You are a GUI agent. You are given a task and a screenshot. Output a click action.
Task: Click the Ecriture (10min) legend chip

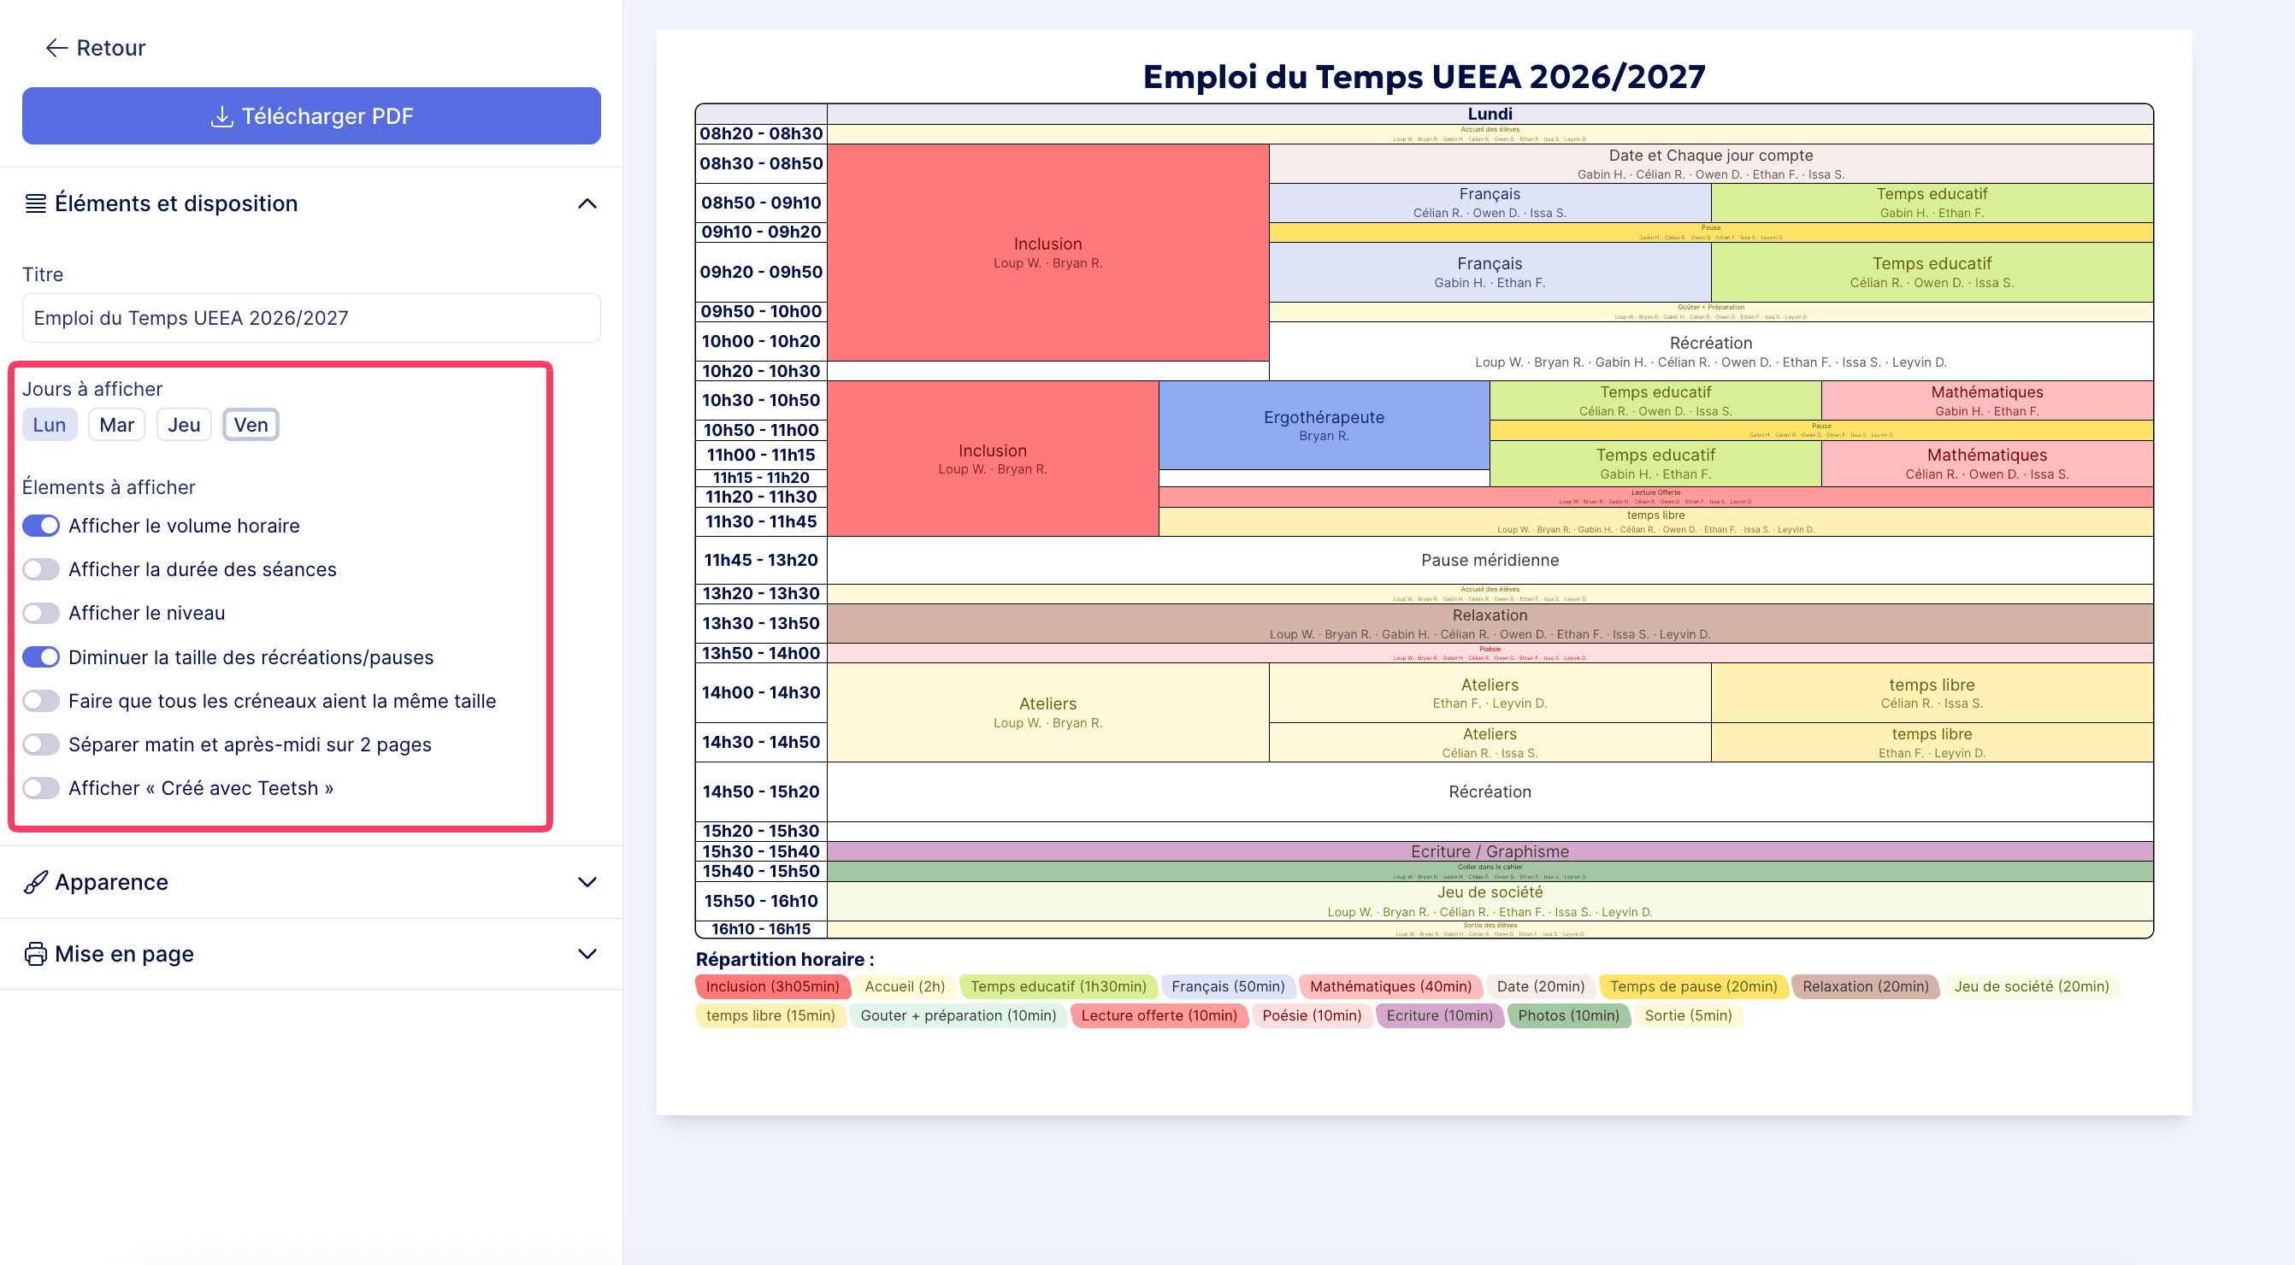1440,1015
